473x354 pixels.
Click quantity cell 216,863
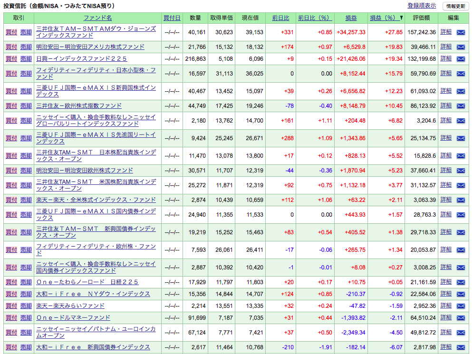click(x=195, y=58)
